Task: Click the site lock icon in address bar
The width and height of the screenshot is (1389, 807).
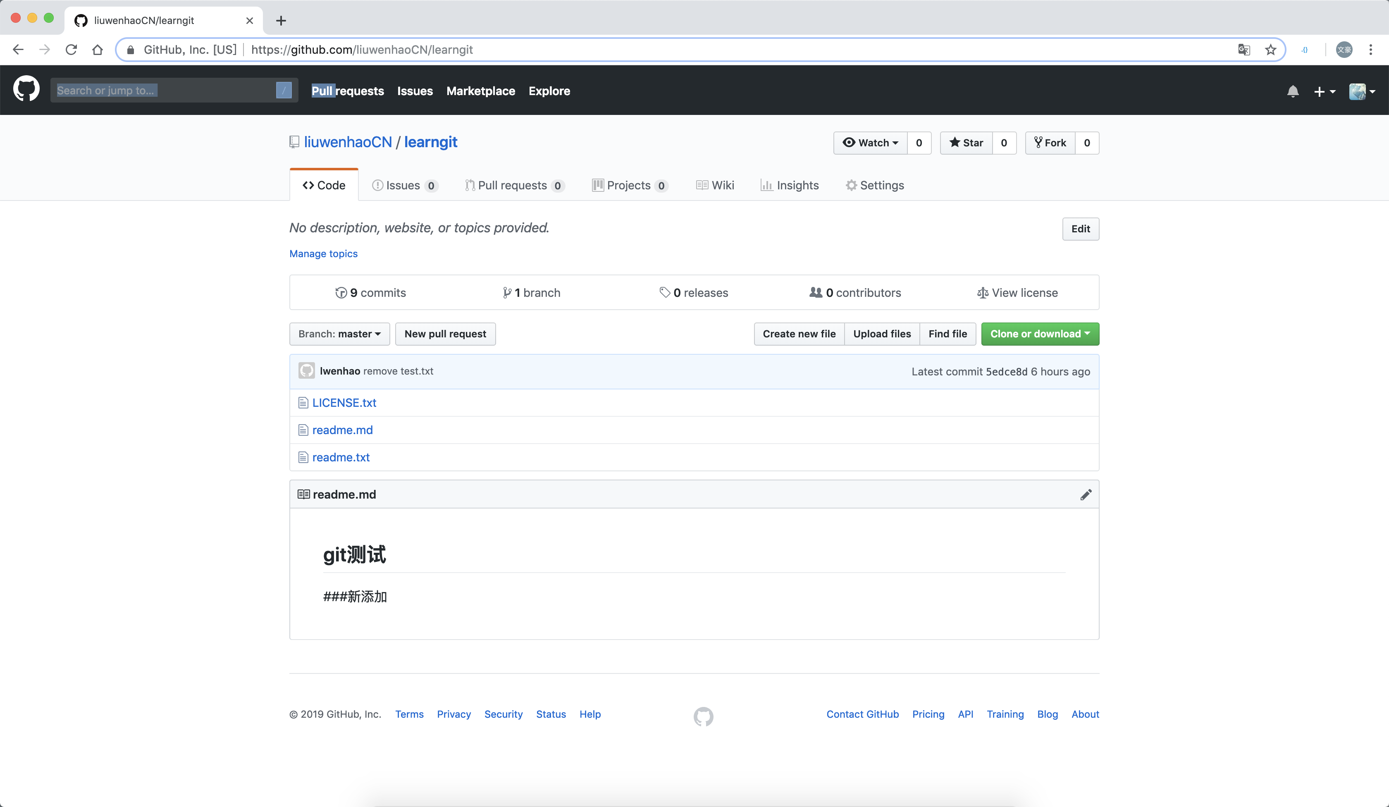Action: (131, 50)
